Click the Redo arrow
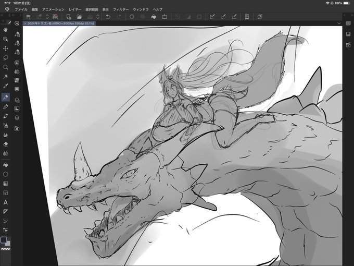Screen dimensions: 354x266 coord(119,17)
